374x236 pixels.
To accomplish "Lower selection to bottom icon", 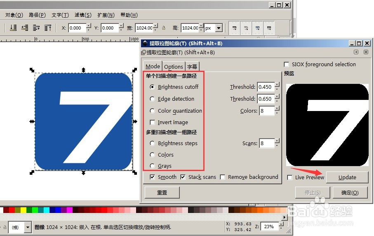I will [13, 28].
